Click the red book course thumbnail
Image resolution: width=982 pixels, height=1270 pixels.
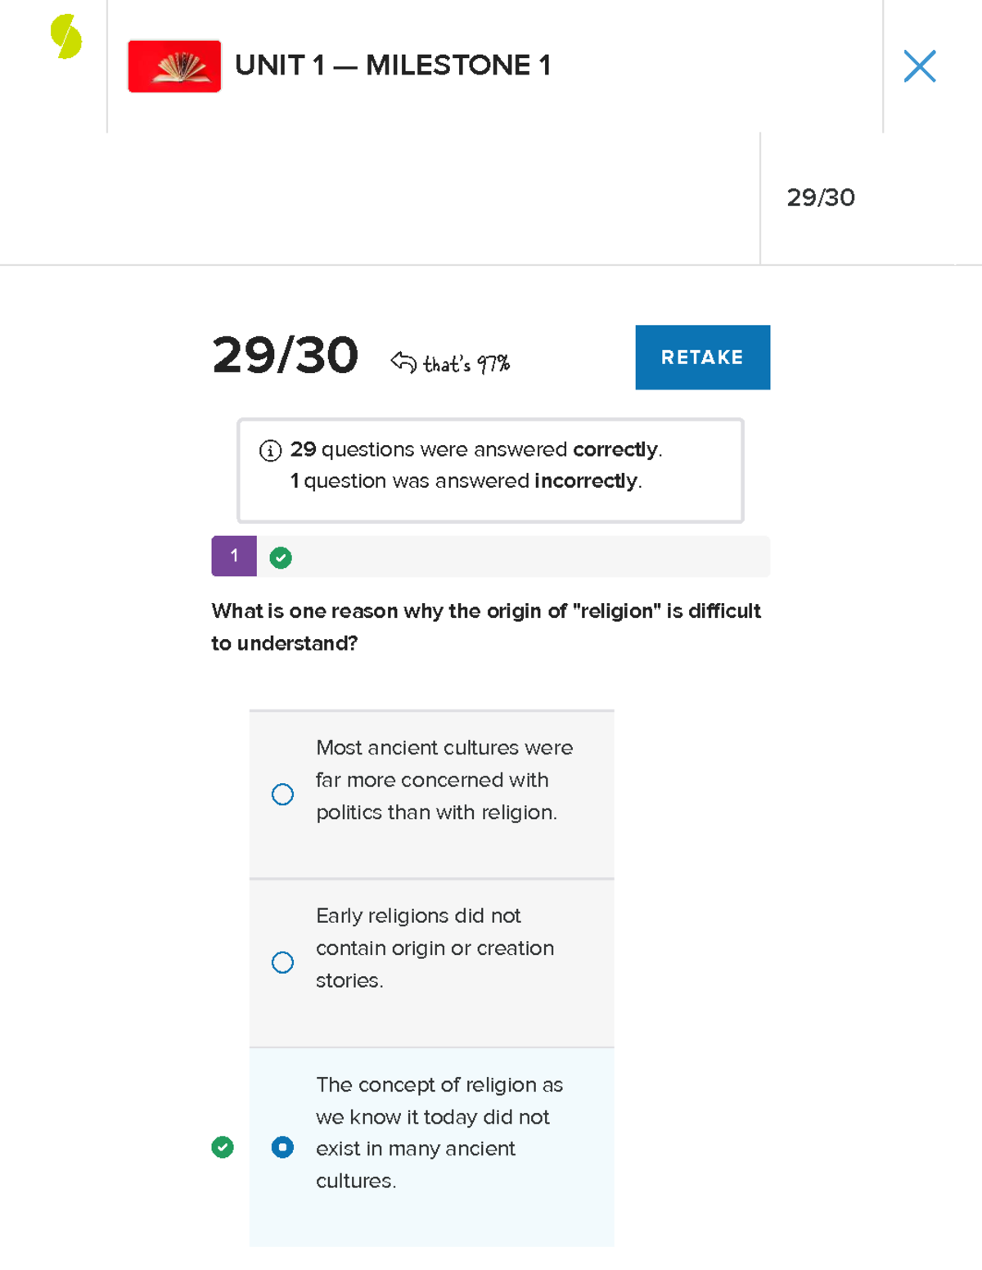(174, 66)
